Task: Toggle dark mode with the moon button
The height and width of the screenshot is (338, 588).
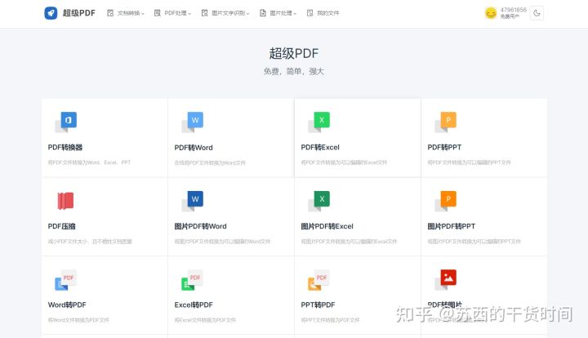Action: point(537,13)
